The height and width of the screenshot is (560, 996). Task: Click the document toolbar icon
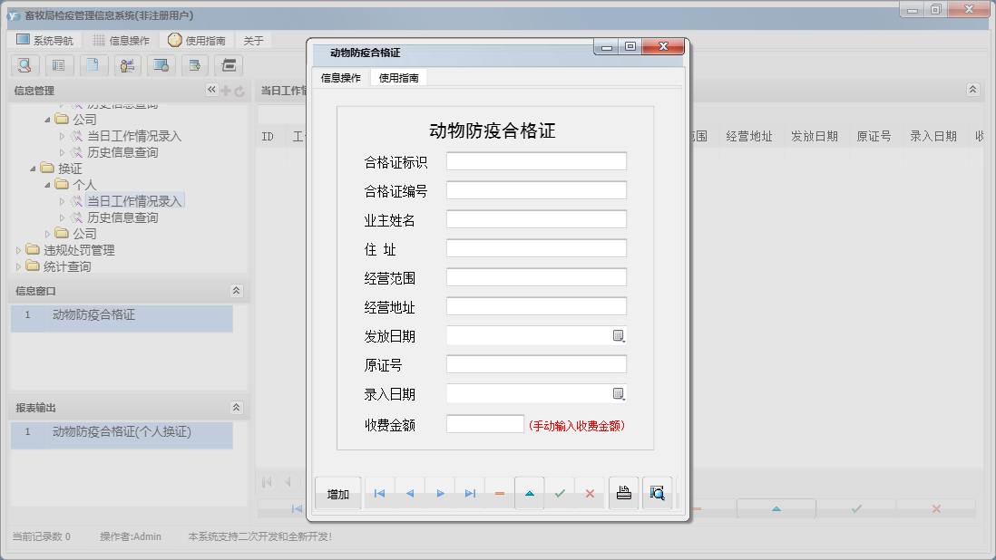click(93, 65)
